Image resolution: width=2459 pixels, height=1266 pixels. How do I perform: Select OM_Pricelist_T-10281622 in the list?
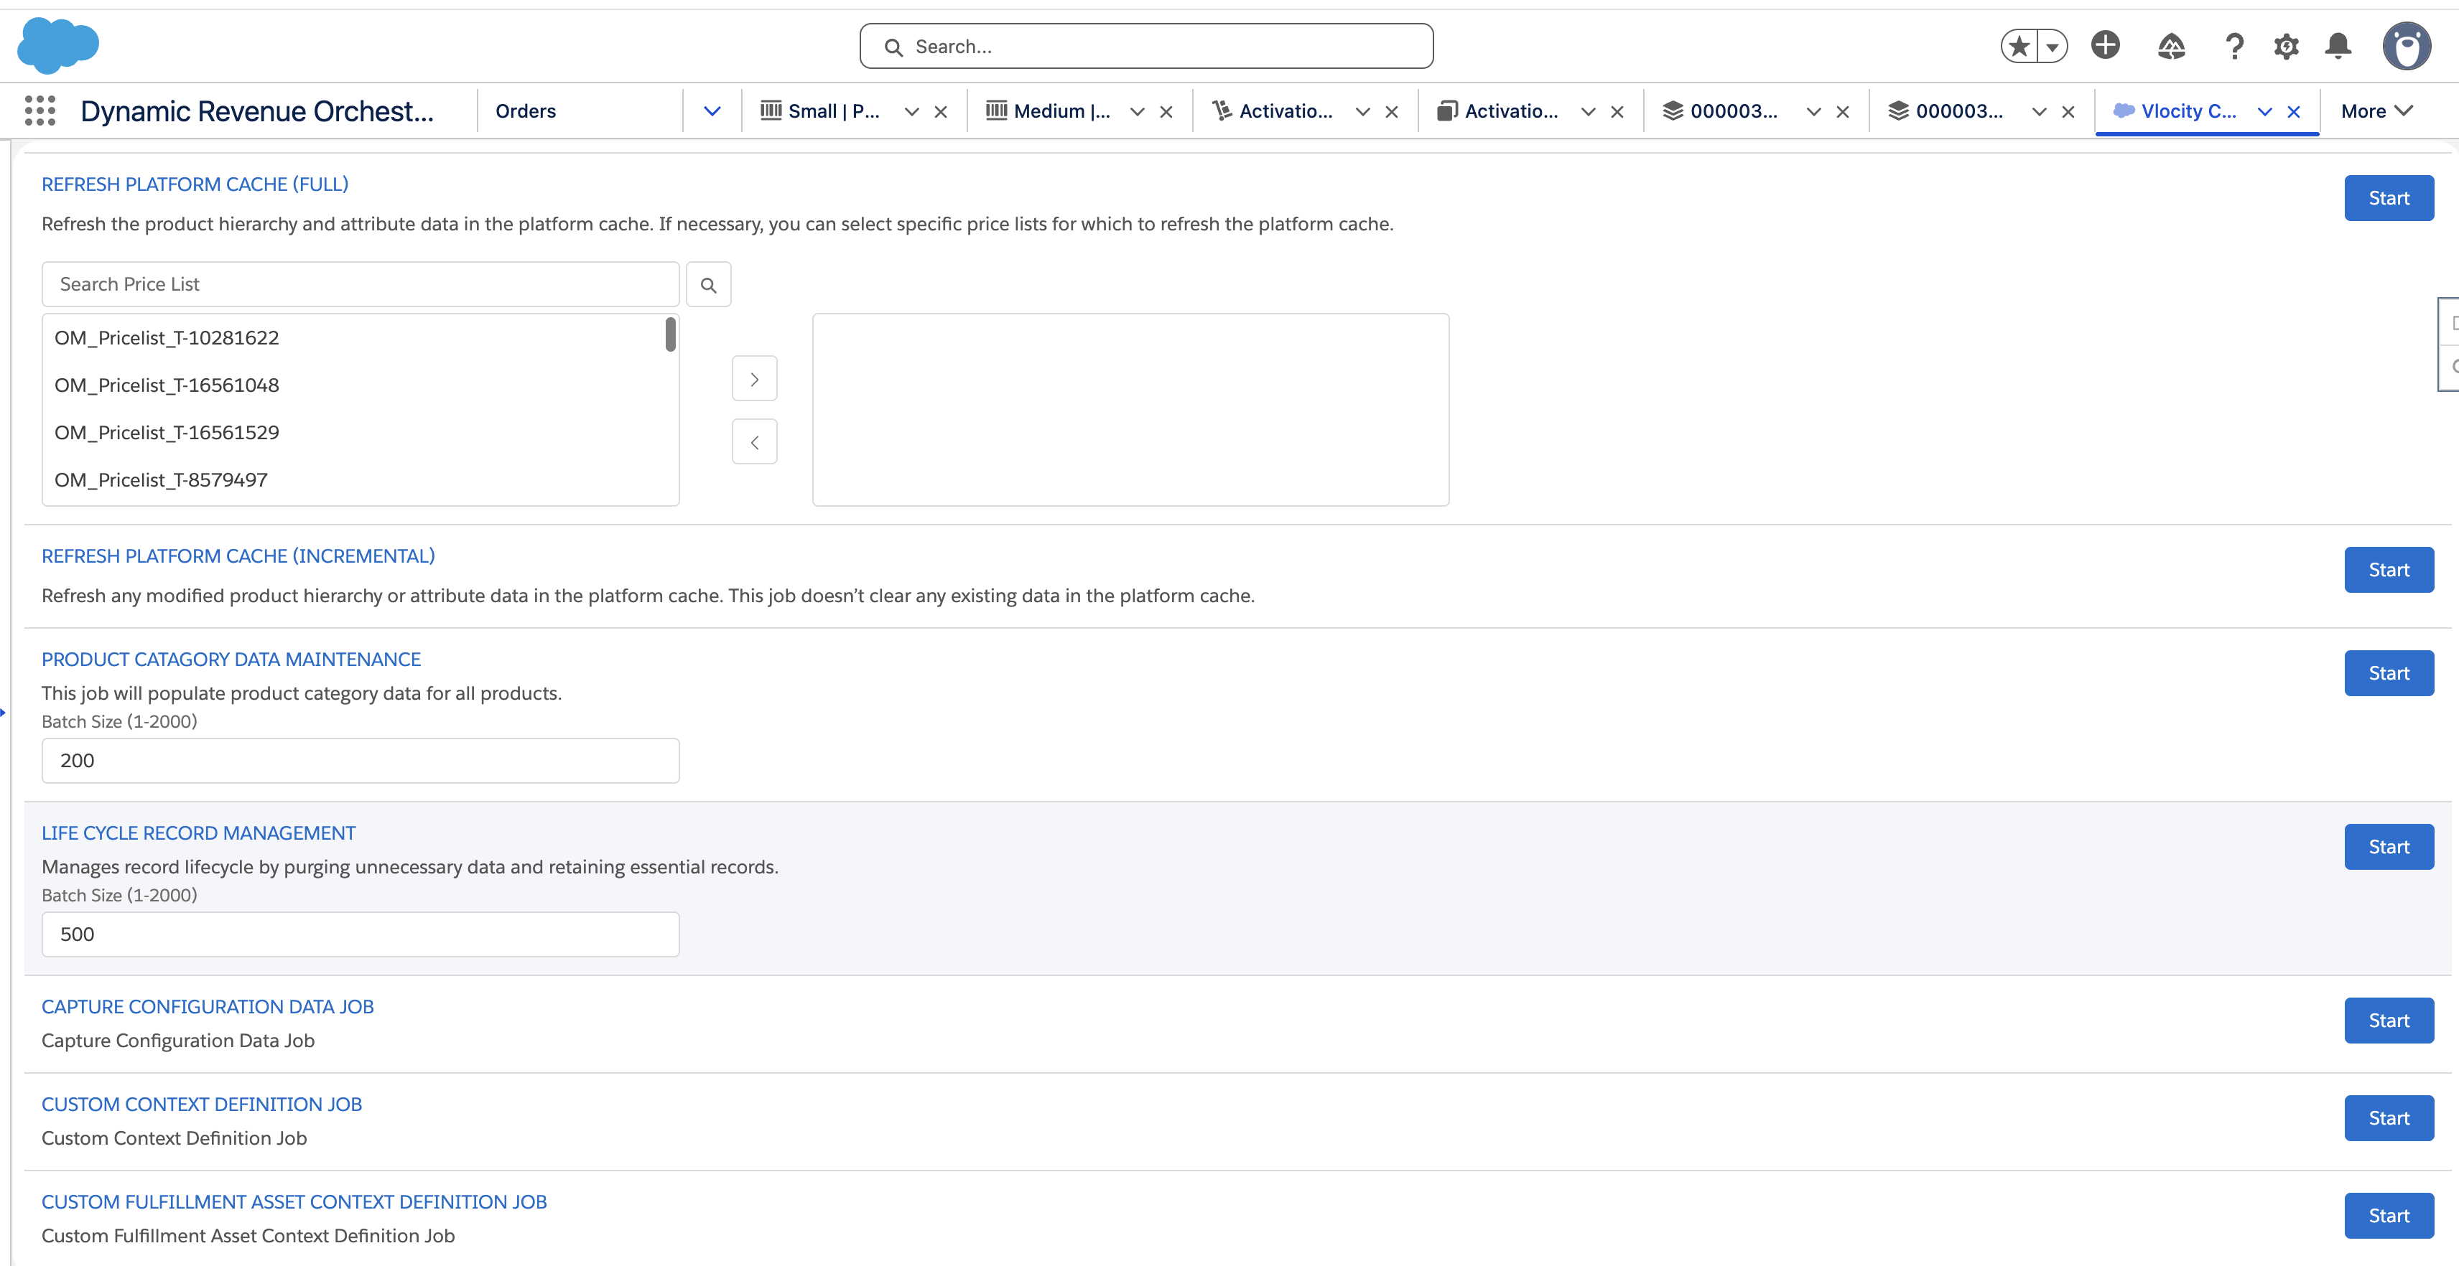click(353, 338)
